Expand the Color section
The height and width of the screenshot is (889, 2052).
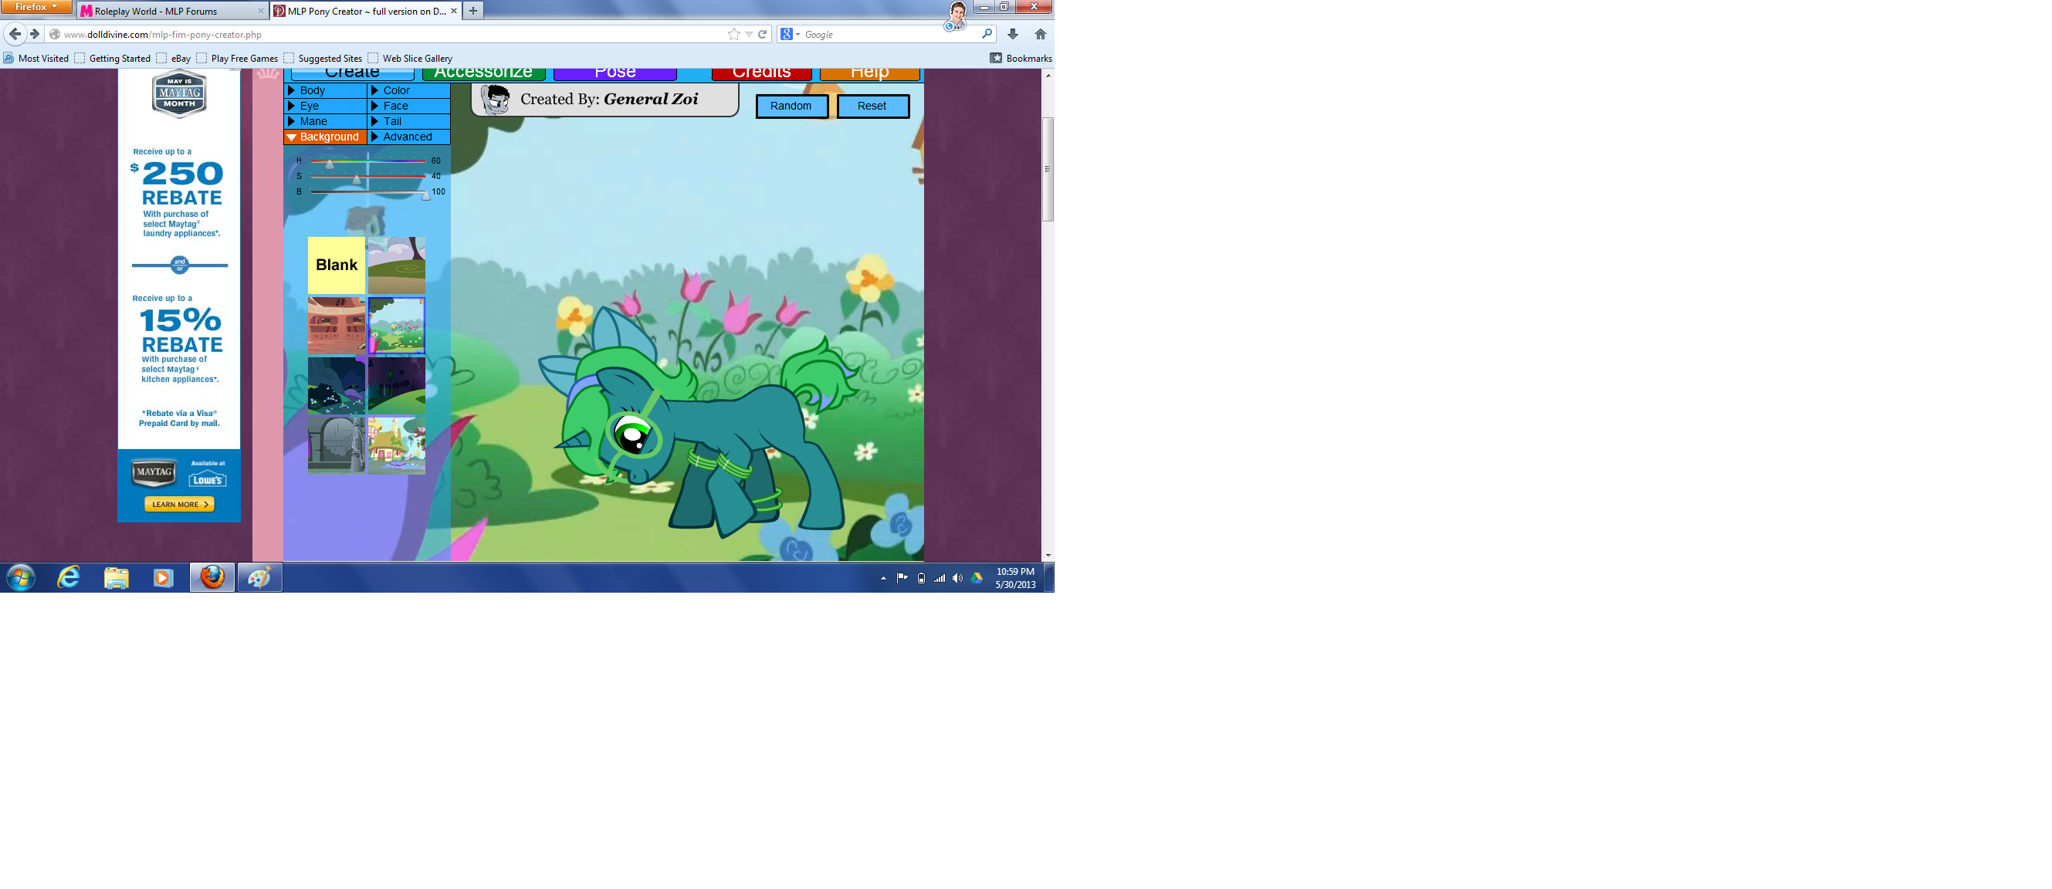408,90
